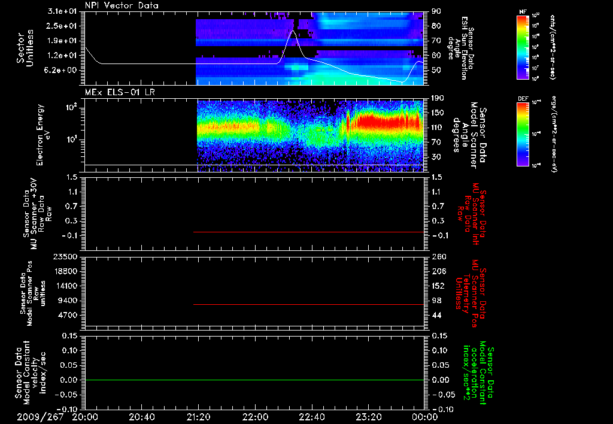Click the MU Scanner +30V Raw Data label
This screenshot has height=424, width=613.
pyautogui.click(x=37, y=214)
